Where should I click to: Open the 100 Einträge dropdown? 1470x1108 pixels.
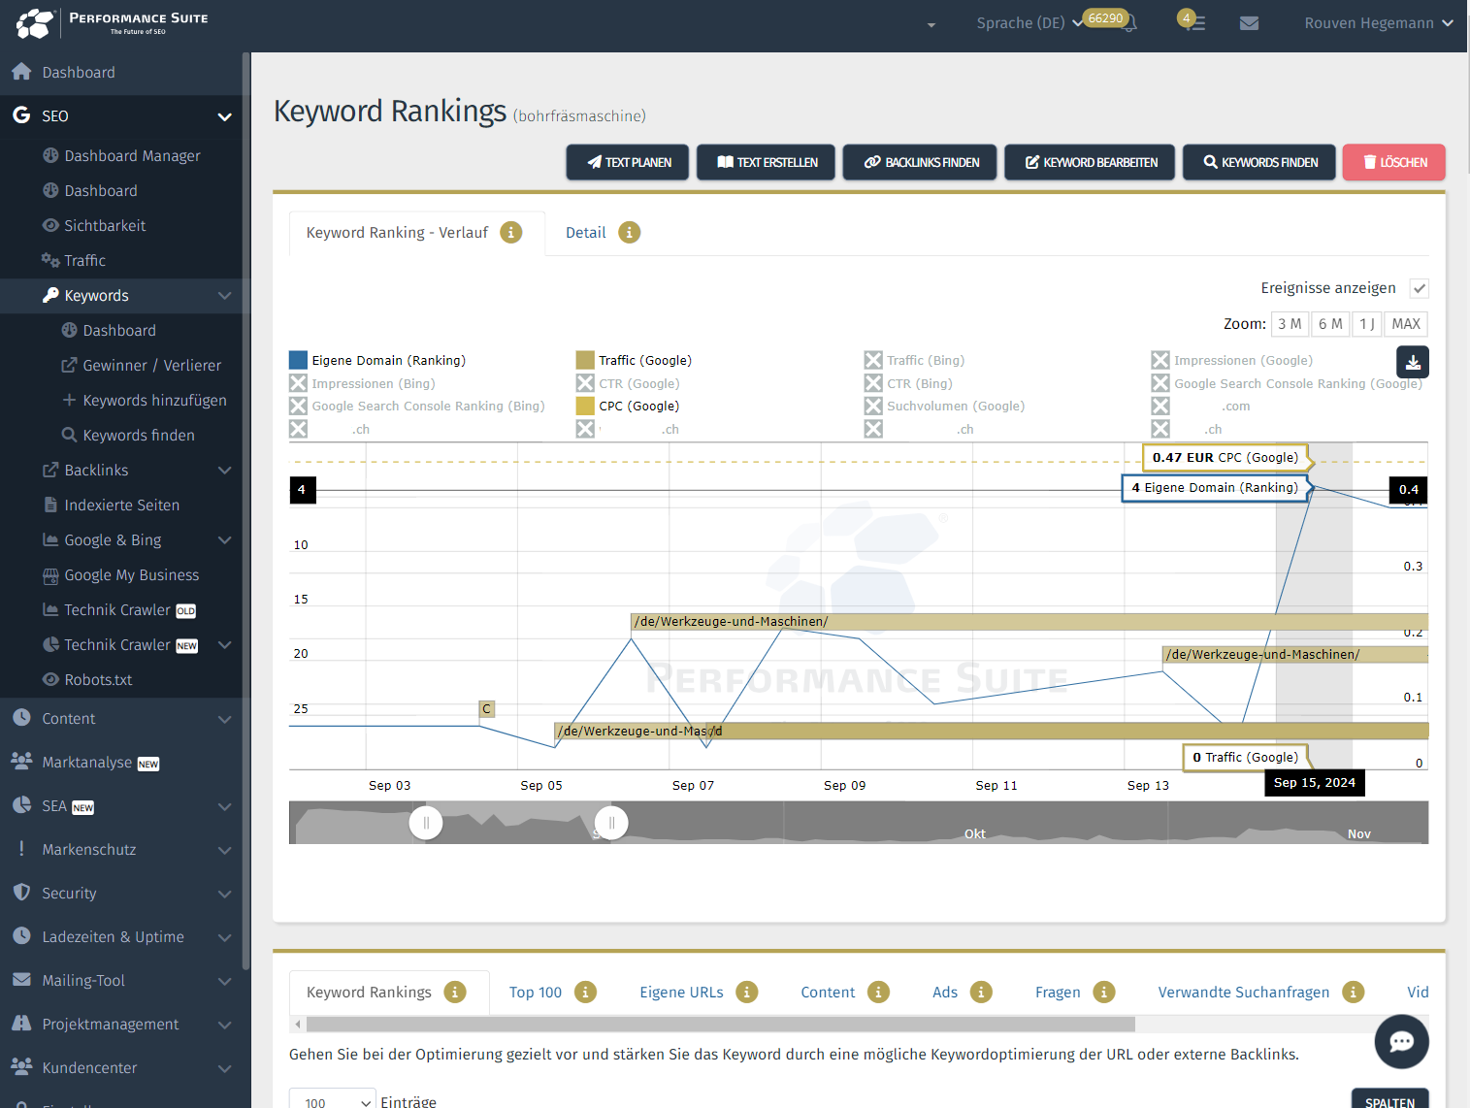click(333, 1102)
